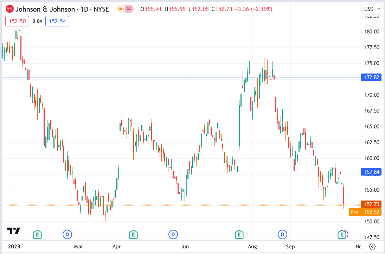Viewport: 385px width, 254px height.
Task: Click the high value H155.95
Action: (175, 9)
